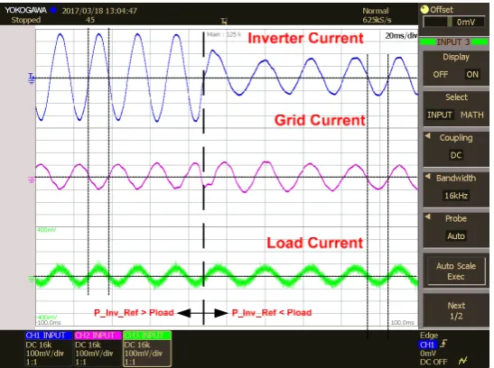Click the trigger level 0mV readout

428,354
